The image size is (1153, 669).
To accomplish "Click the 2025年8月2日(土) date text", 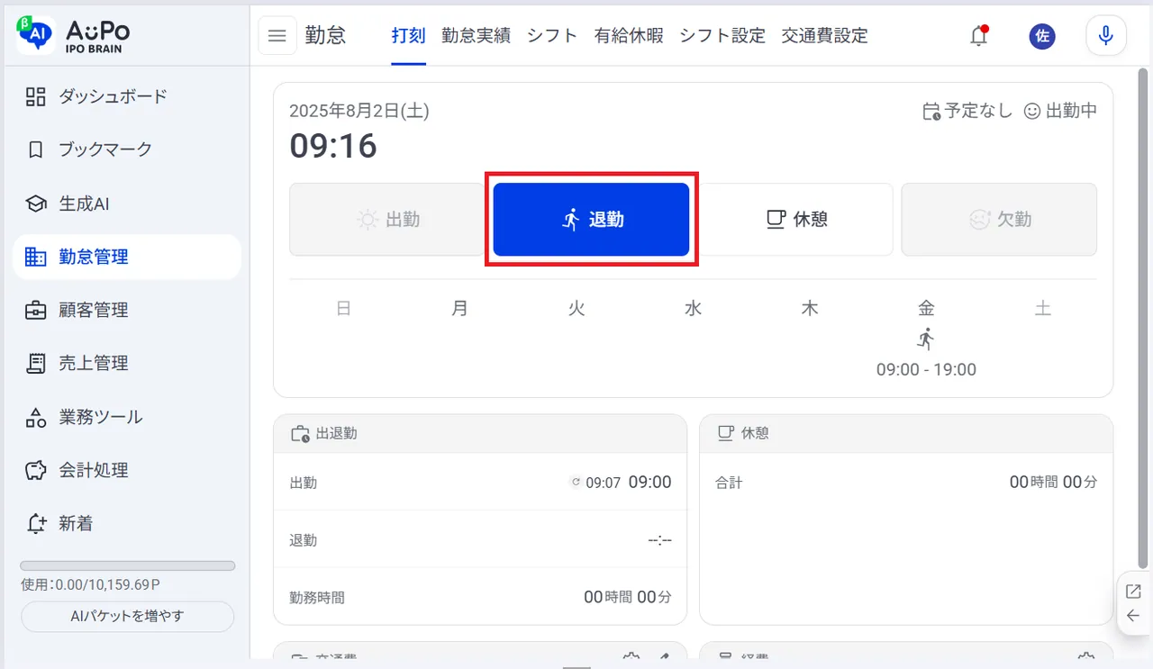I will pos(359,111).
